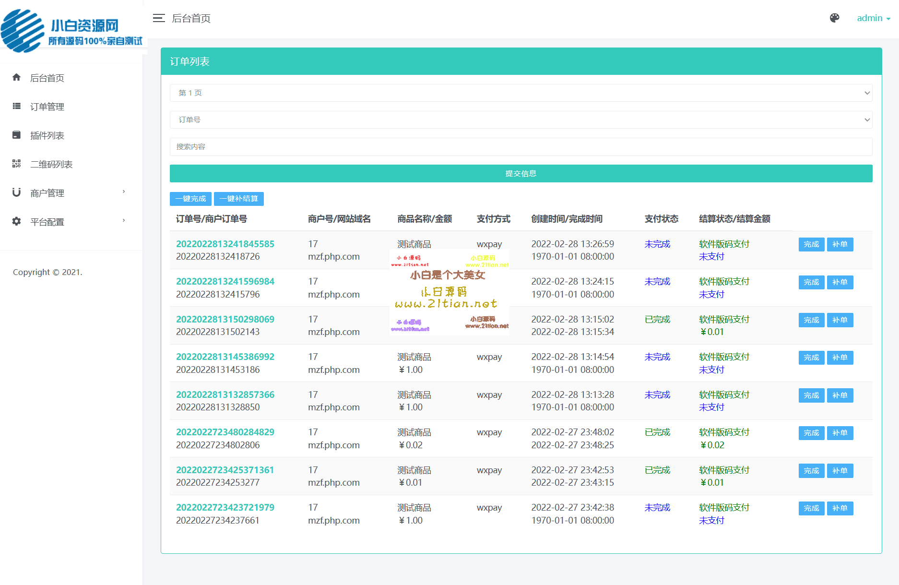Click the 一键完成 button

pyautogui.click(x=190, y=199)
